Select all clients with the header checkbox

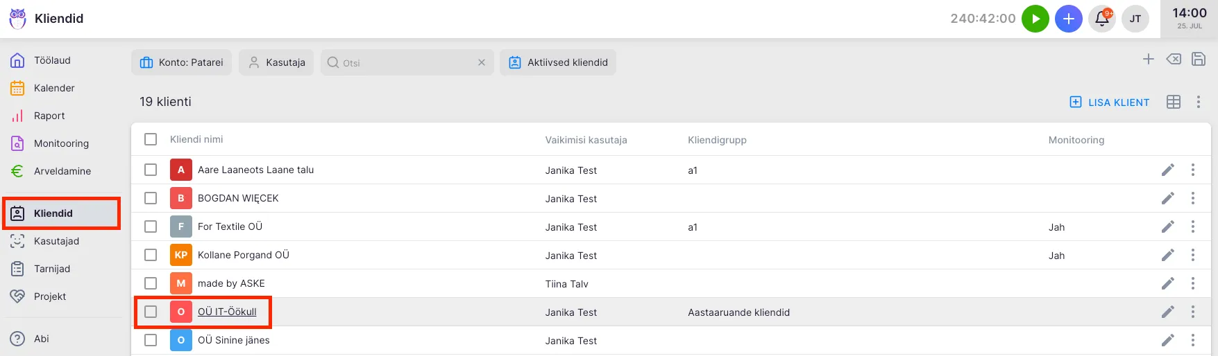(151, 139)
